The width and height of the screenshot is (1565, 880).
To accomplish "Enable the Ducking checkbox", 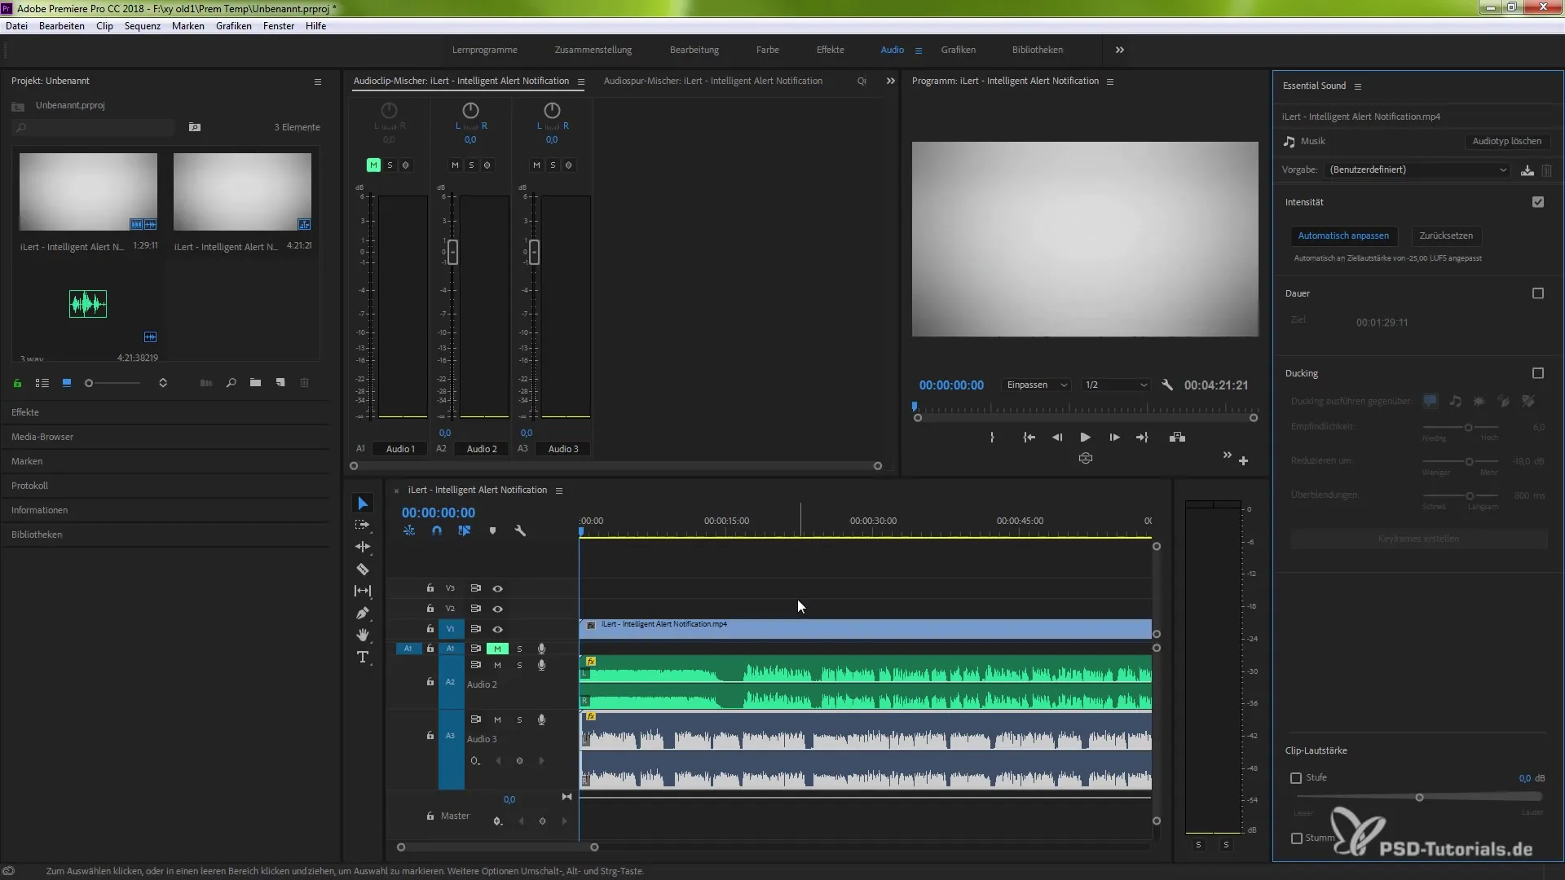I will [x=1538, y=373].
